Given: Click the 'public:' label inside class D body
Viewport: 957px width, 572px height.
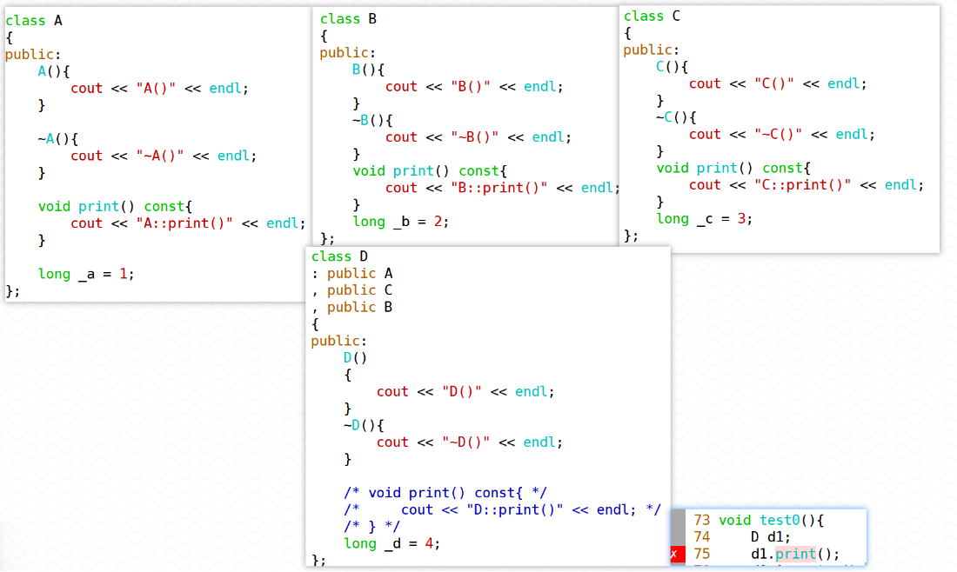Looking at the screenshot, I should 338,341.
